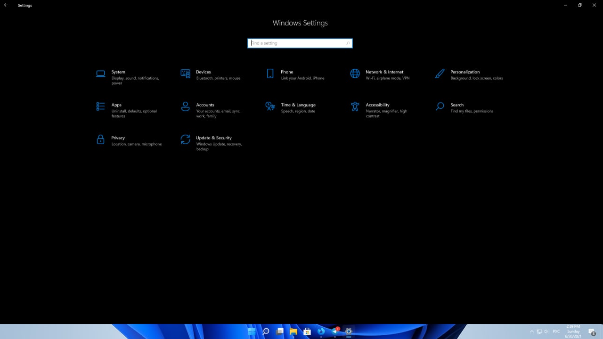Click the System laptop icon
The image size is (603, 339).
(100, 74)
